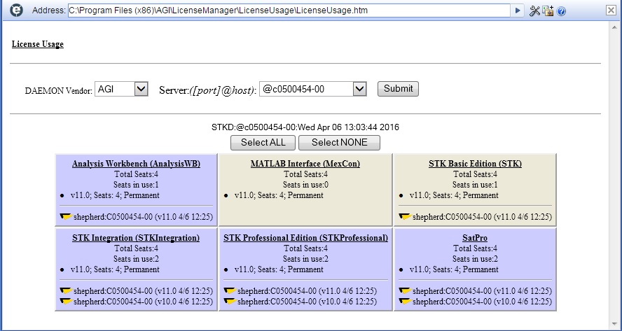Open the Analysis Workbench (AnalysisWB) link
The height and width of the screenshot is (331, 622).
pyautogui.click(x=136, y=164)
